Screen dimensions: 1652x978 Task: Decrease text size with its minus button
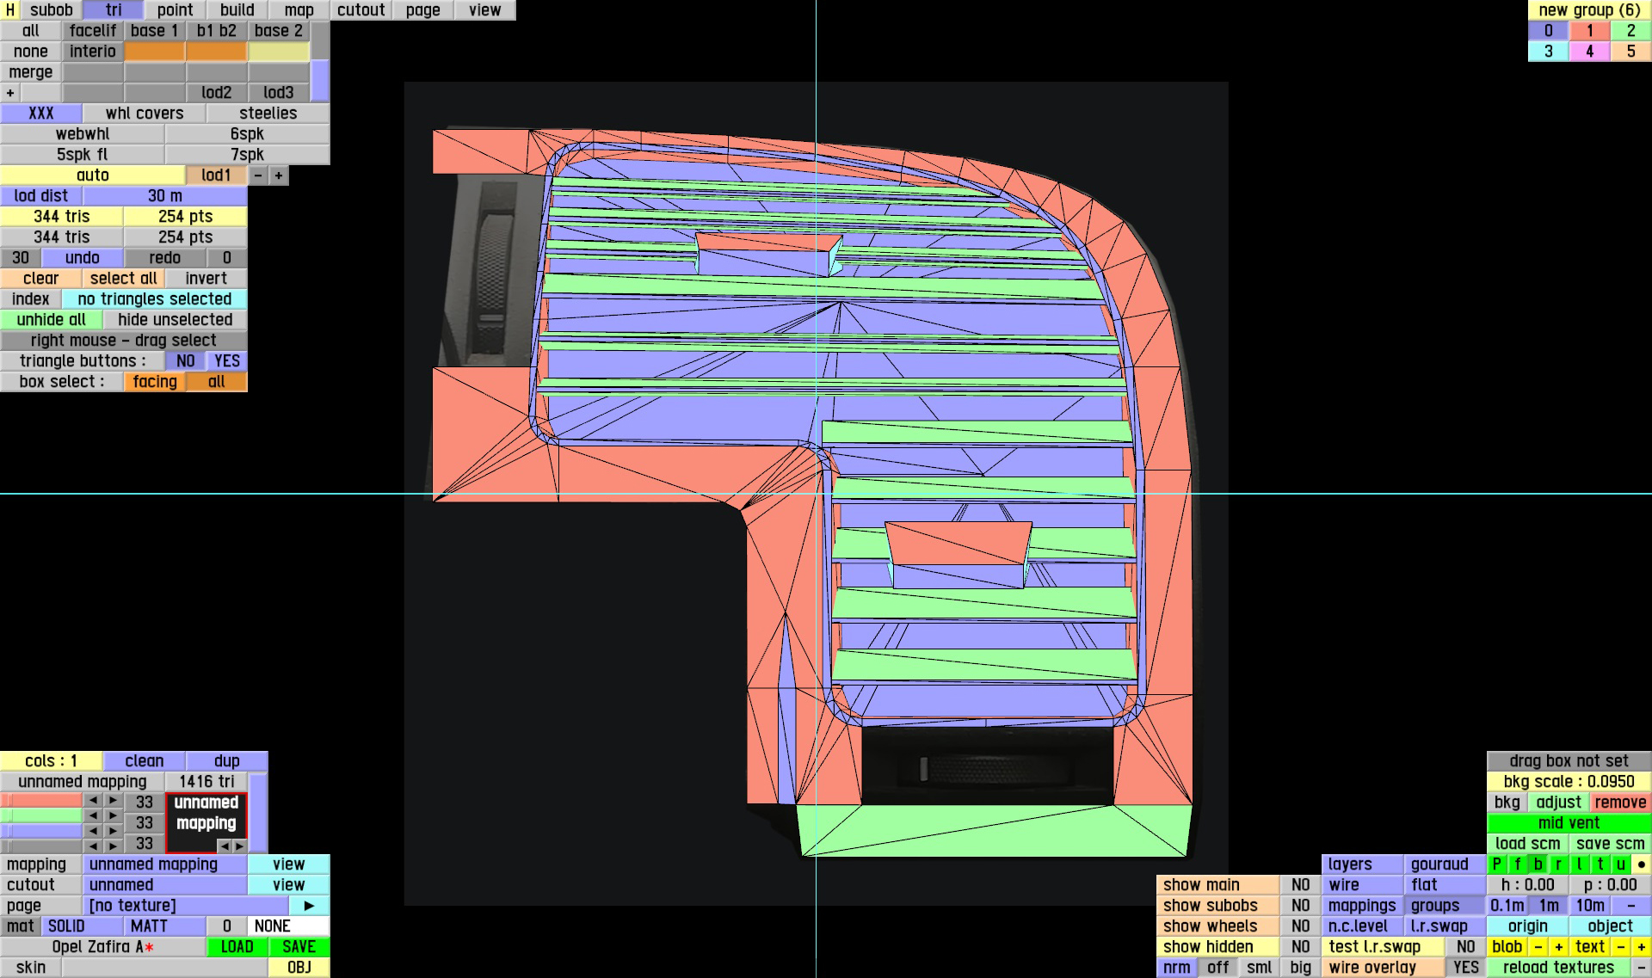pos(1621,947)
